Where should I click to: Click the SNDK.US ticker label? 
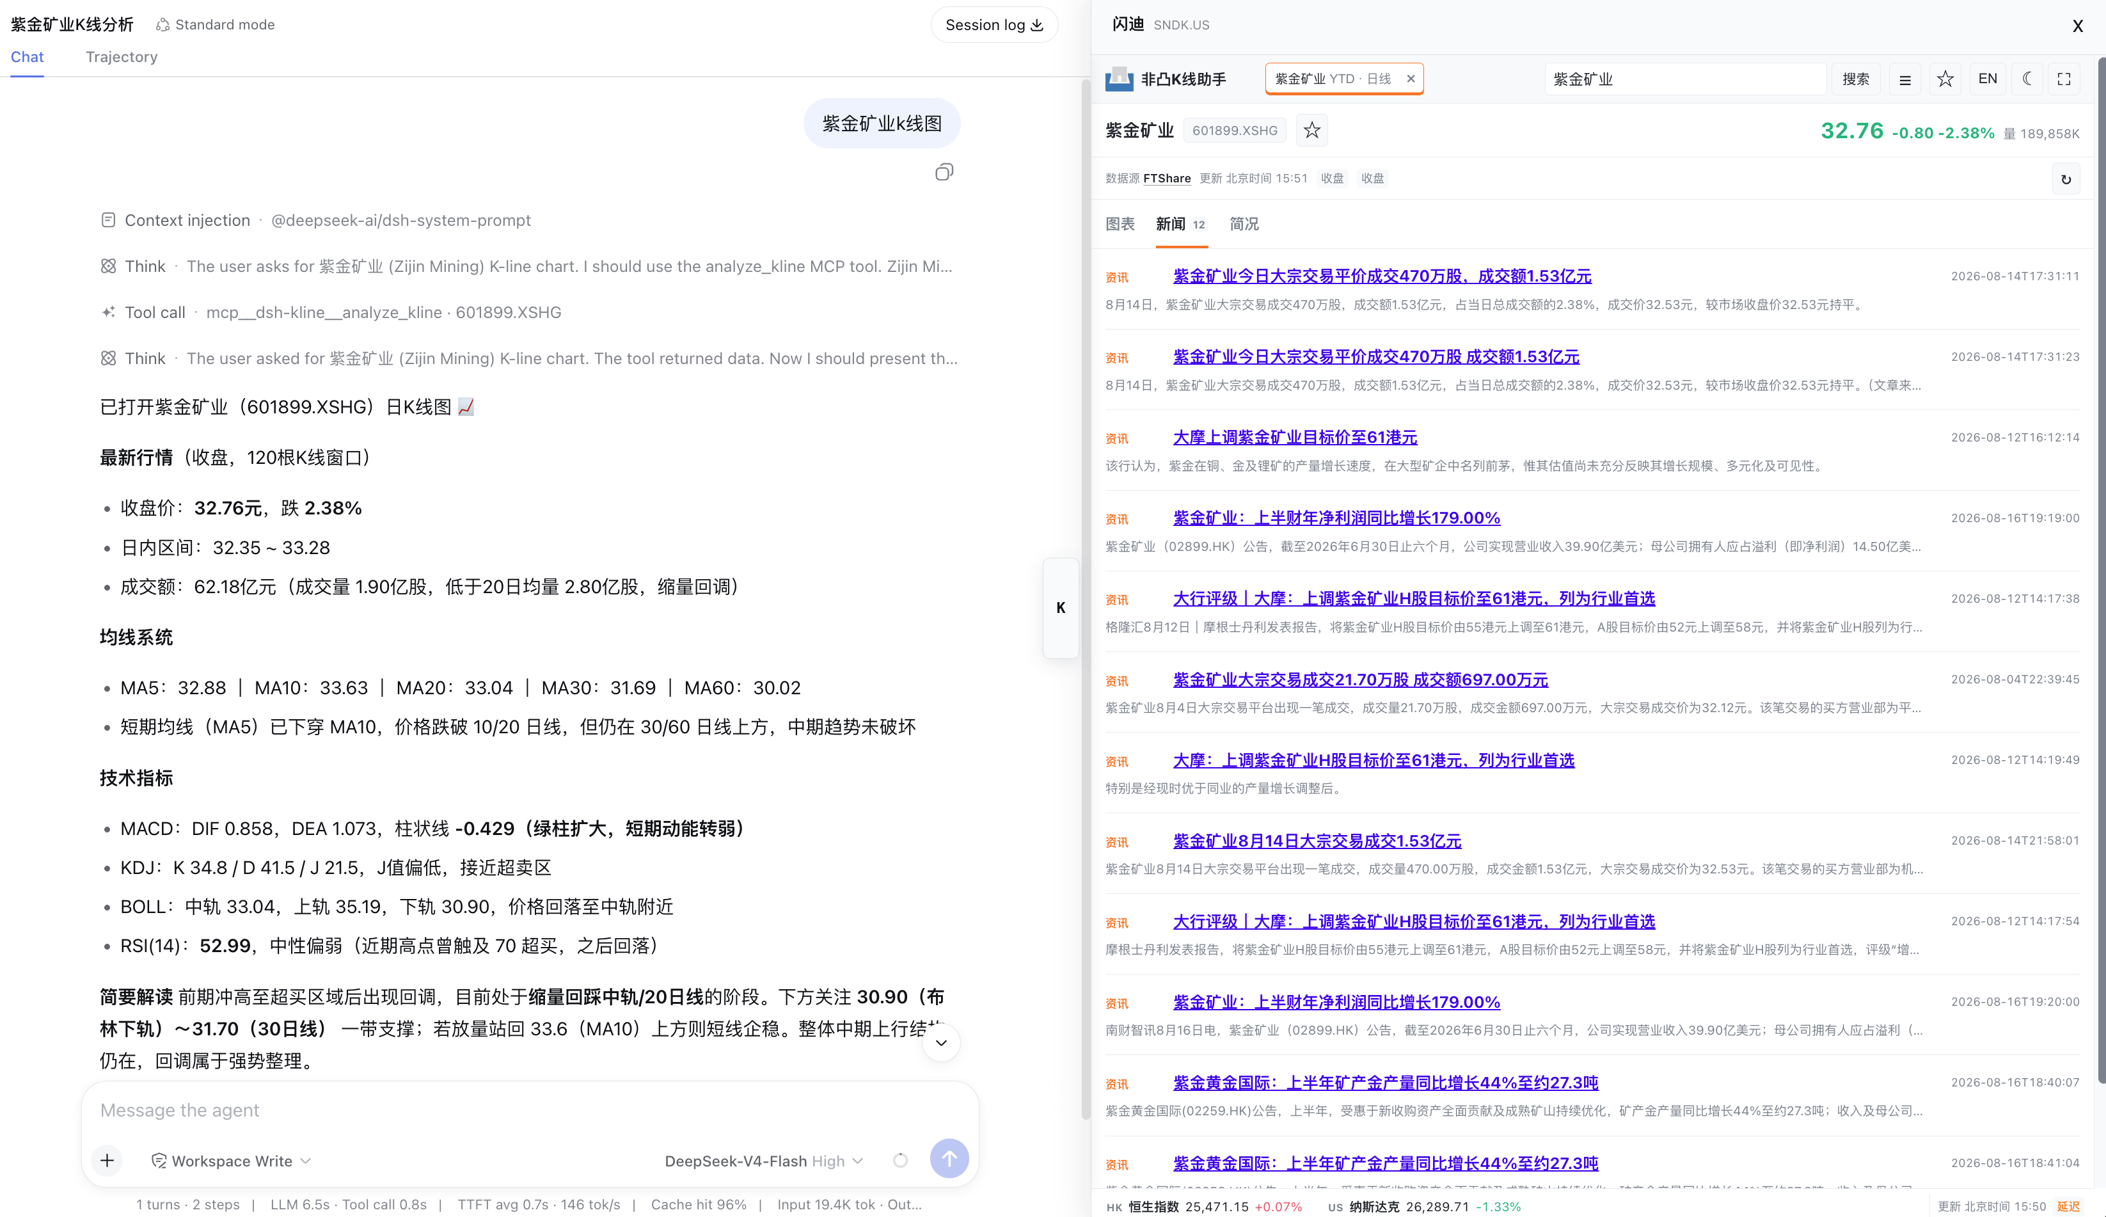pyautogui.click(x=1181, y=25)
